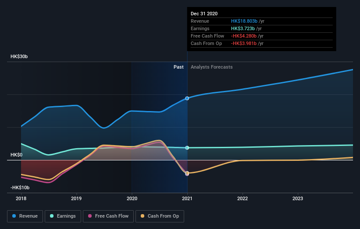
Task: Click the Dec 31 2020 tooltip date
Action: 204,14
